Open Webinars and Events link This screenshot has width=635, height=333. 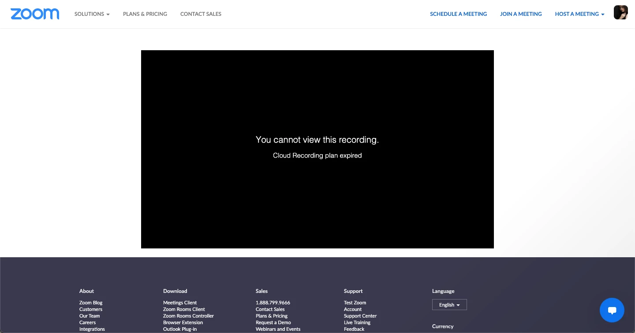point(278,329)
